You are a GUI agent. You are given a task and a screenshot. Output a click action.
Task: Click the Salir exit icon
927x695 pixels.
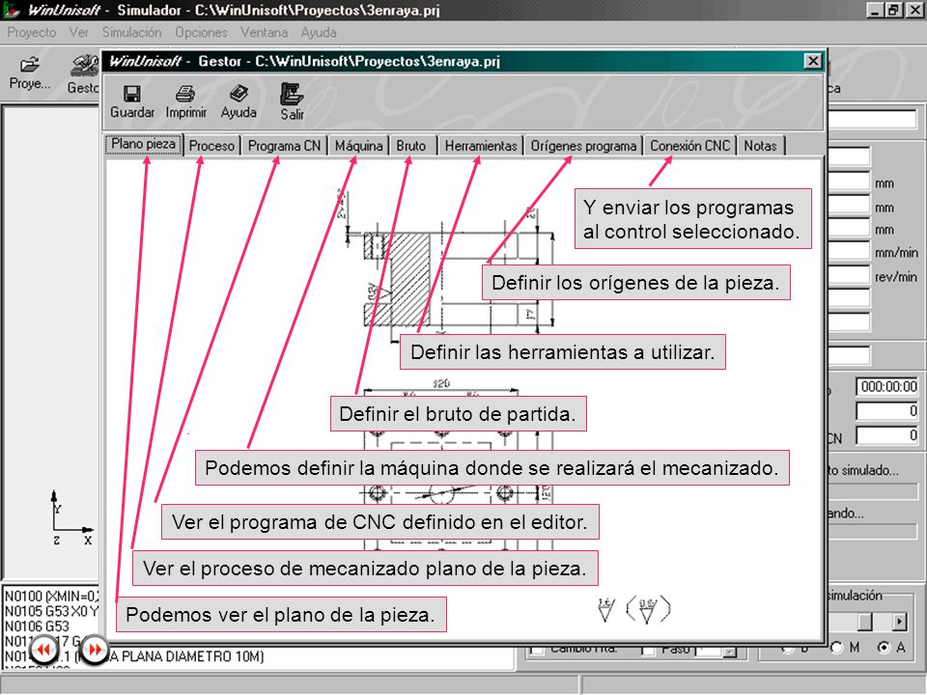pyautogui.click(x=292, y=94)
